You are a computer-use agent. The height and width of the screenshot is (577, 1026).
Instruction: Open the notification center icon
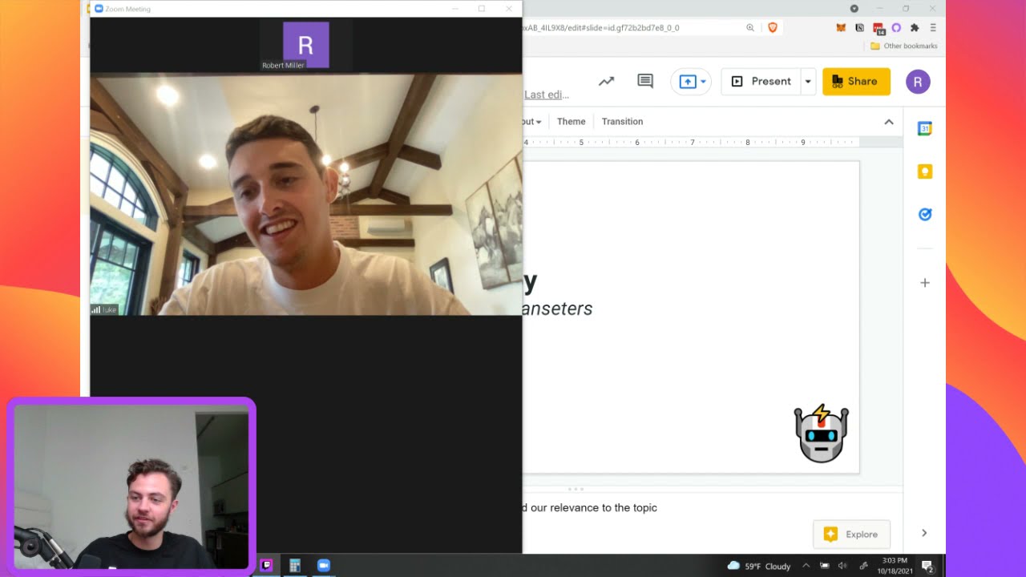click(927, 566)
